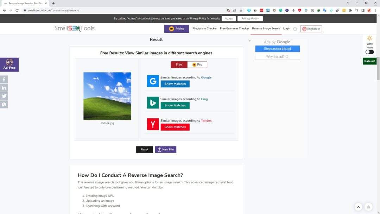380x214 pixels.
Task: Share on Twitter via sidebar icon
Action: [x=4, y=96]
